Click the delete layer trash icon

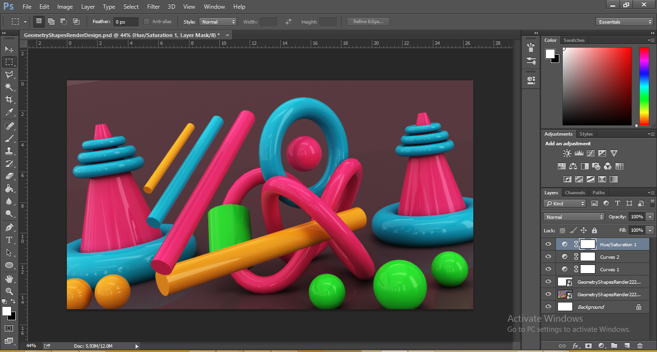[x=640, y=345]
